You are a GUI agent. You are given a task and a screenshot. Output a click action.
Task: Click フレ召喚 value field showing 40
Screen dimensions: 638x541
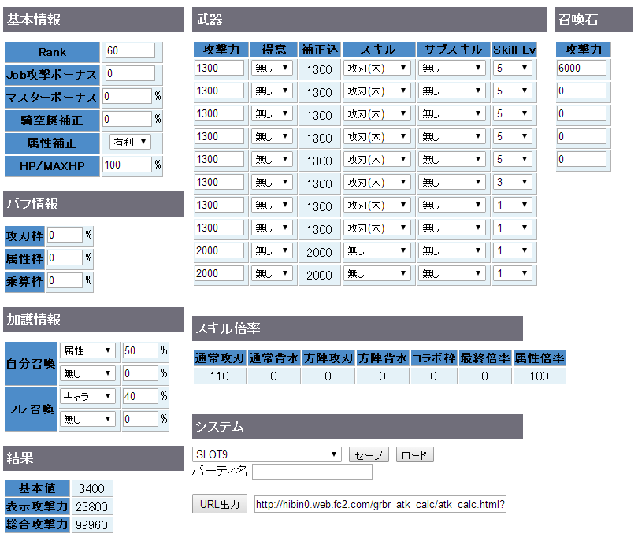click(140, 396)
